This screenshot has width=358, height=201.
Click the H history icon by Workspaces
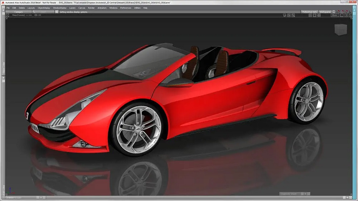coord(334,12)
